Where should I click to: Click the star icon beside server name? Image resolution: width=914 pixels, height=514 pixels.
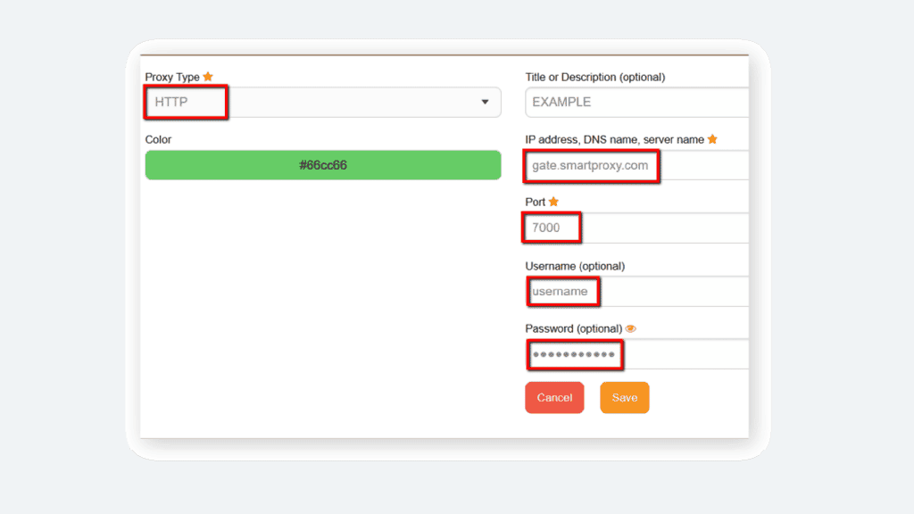[x=712, y=138]
